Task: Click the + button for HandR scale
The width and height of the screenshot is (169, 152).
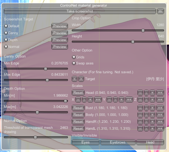Action: pyautogui.click(x=152, y=122)
